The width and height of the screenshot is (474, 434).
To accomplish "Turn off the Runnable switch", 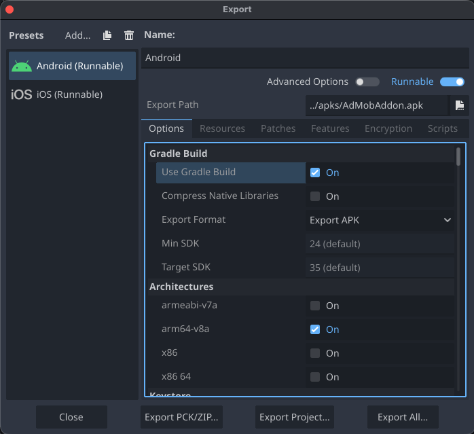I will tap(452, 82).
